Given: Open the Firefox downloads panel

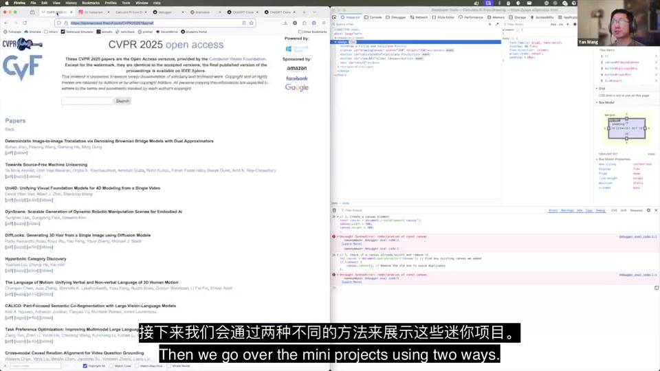Looking at the screenshot, I should point(285,23).
